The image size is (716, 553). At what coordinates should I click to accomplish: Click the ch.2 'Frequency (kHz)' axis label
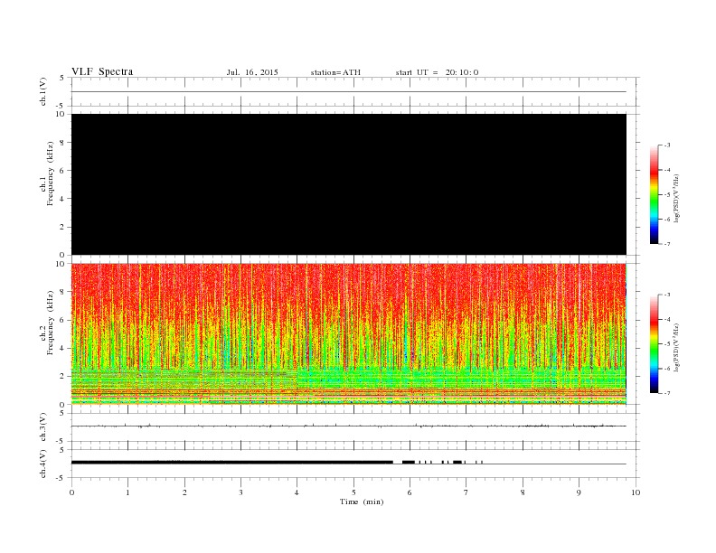pos(51,323)
